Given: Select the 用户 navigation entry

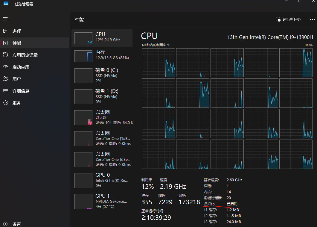Looking at the screenshot, I should click(x=34, y=79).
